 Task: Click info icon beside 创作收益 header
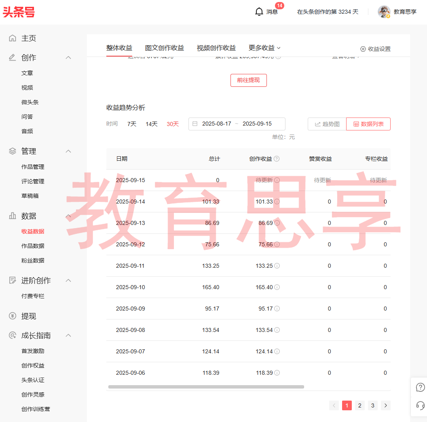coord(277,159)
